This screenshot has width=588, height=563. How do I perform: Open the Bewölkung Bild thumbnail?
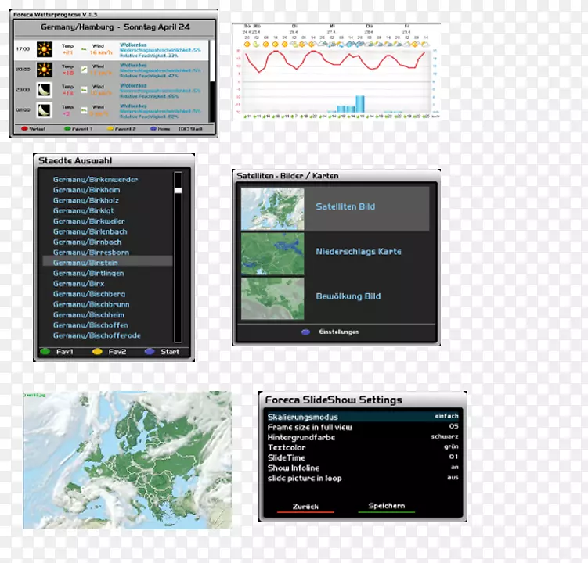[x=272, y=299]
